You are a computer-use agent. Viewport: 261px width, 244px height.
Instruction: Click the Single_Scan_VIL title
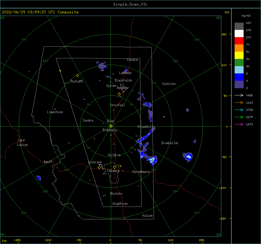pyautogui.click(x=130, y=4)
